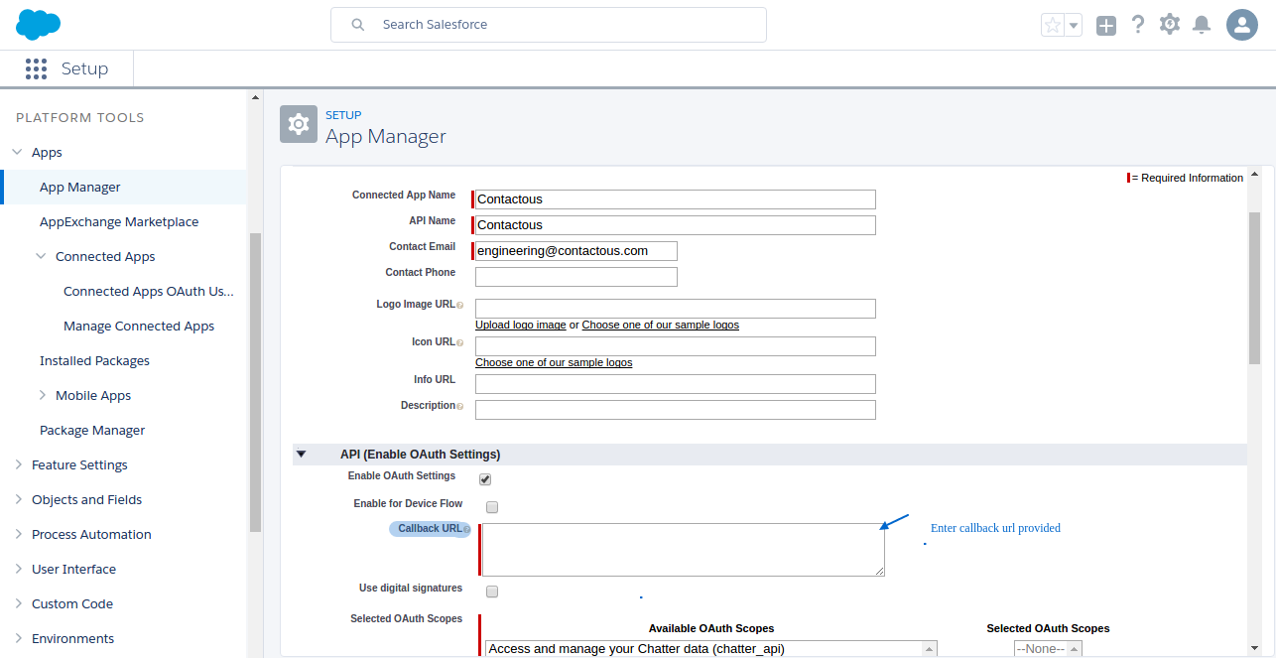Open AppExchange Marketplace

click(x=119, y=222)
